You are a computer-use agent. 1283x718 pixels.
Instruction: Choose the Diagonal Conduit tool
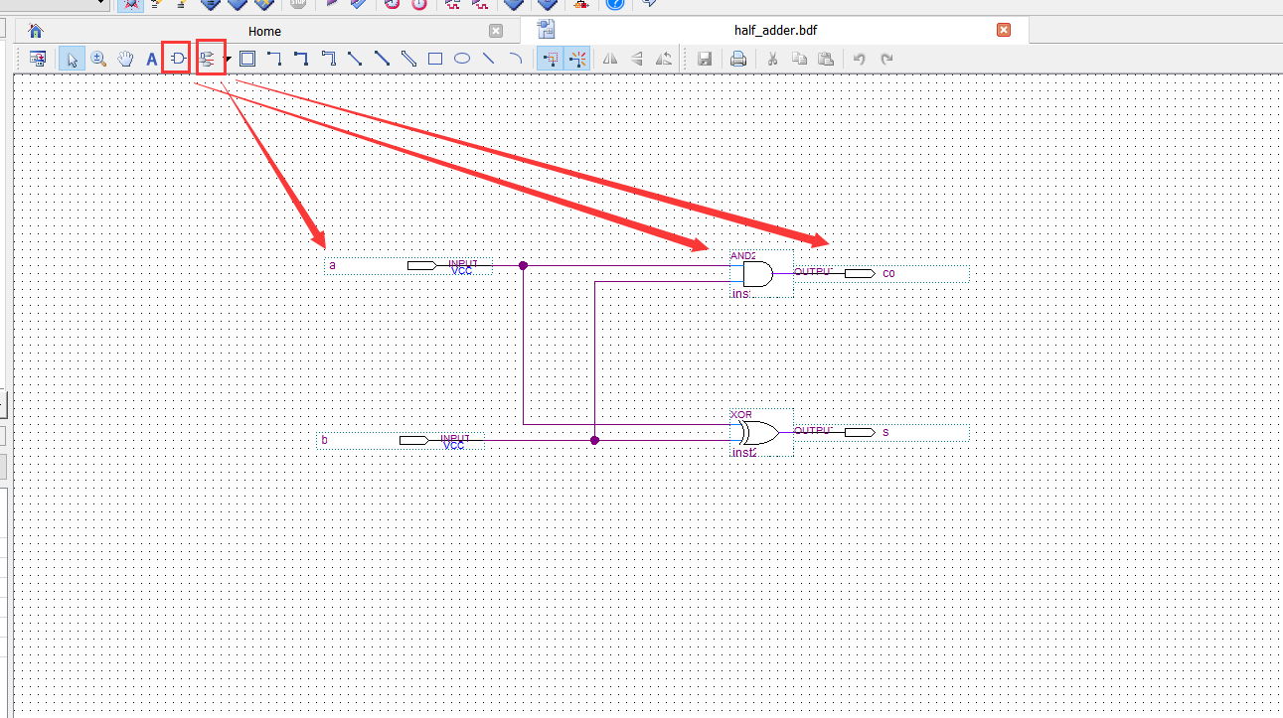click(408, 59)
